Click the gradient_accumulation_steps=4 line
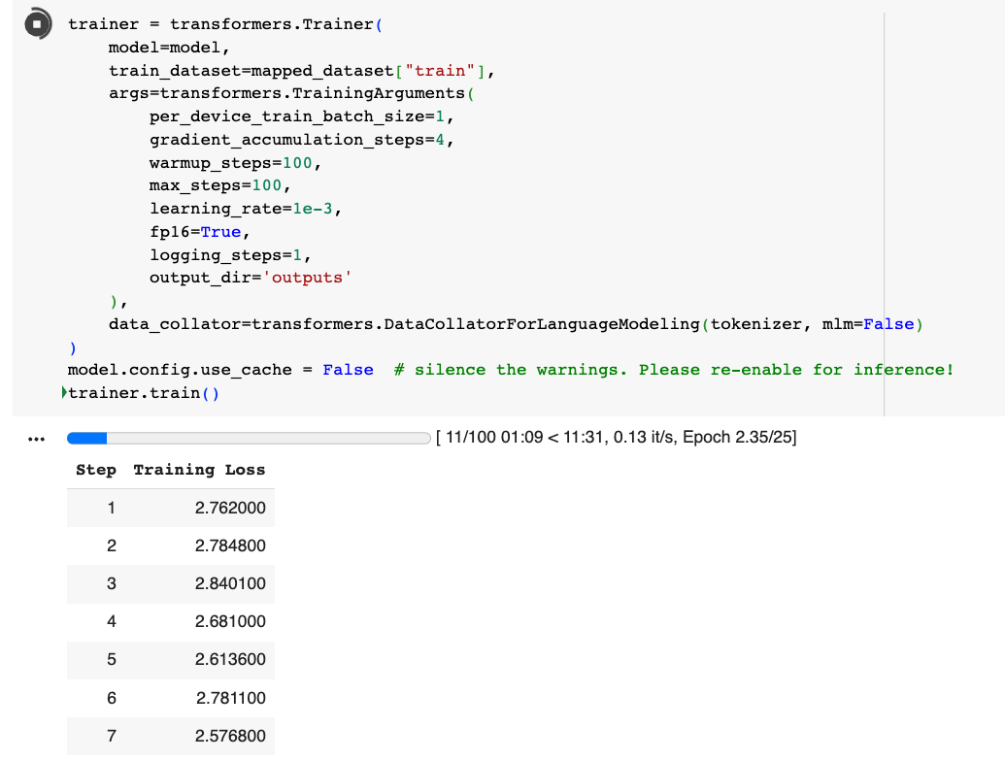This screenshot has height=760, width=1005. 302,140
